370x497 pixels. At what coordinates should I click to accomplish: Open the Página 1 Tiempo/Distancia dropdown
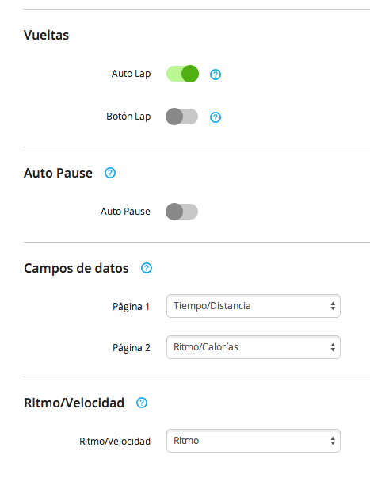click(254, 306)
